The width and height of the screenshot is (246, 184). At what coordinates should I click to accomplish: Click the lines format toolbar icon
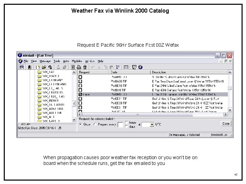(73, 67)
